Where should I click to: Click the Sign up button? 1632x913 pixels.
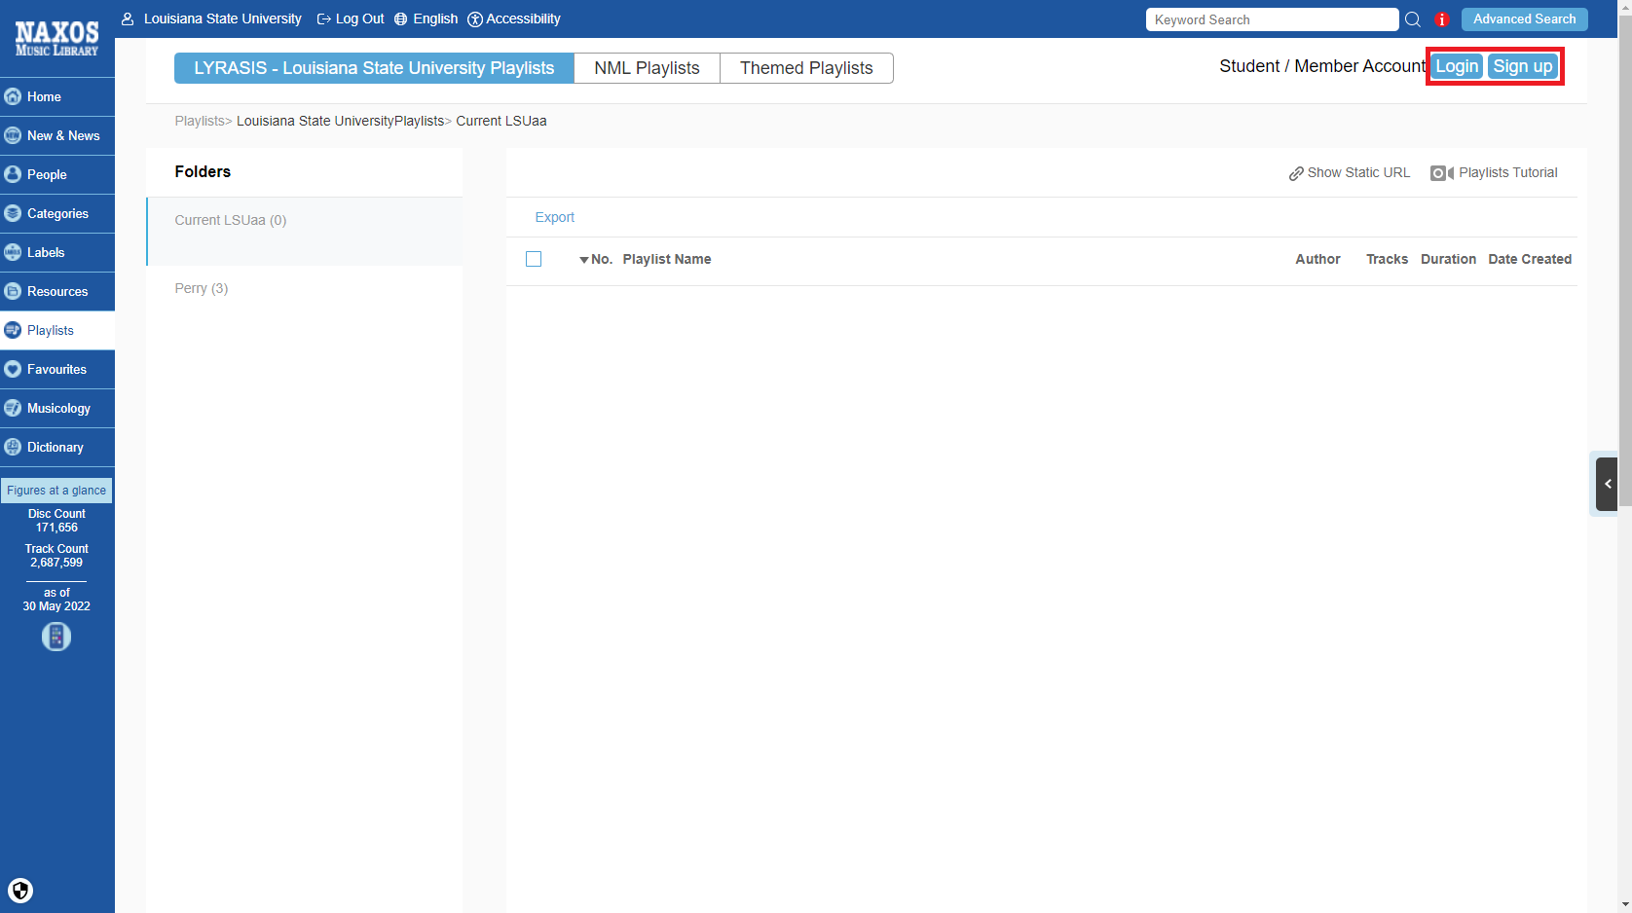[x=1523, y=66]
